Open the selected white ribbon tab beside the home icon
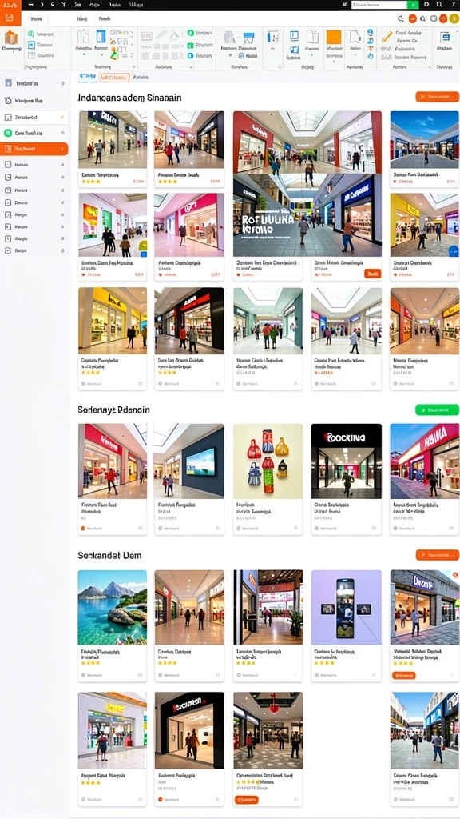Screen dimensions: 460x819 (x=36, y=18)
